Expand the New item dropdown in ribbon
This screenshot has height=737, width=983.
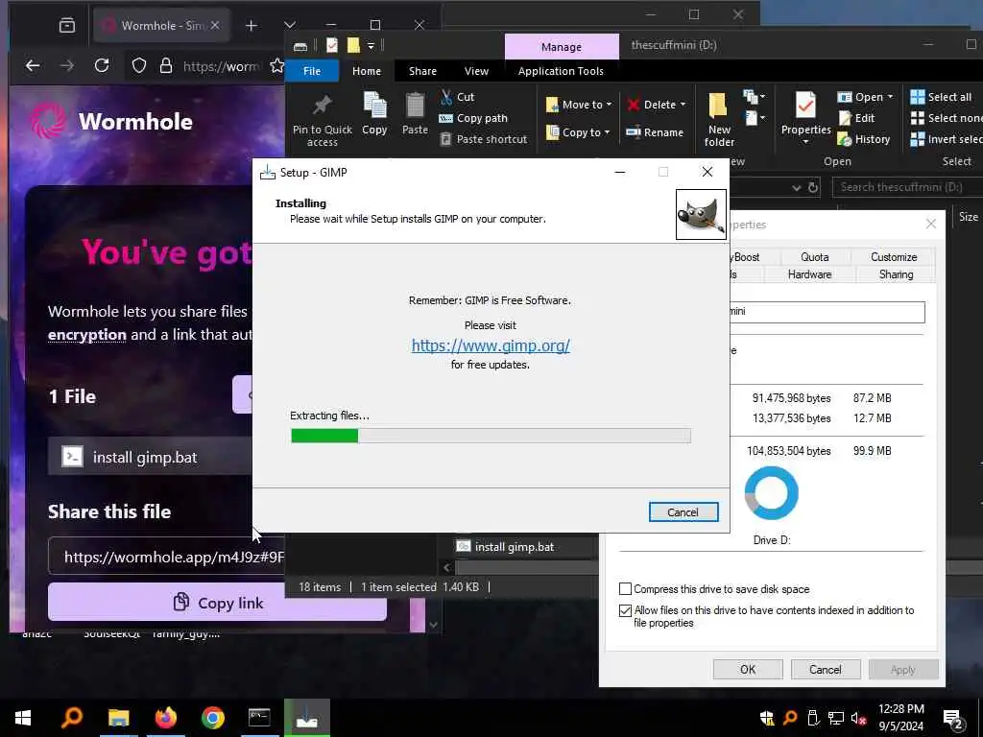click(755, 97)
